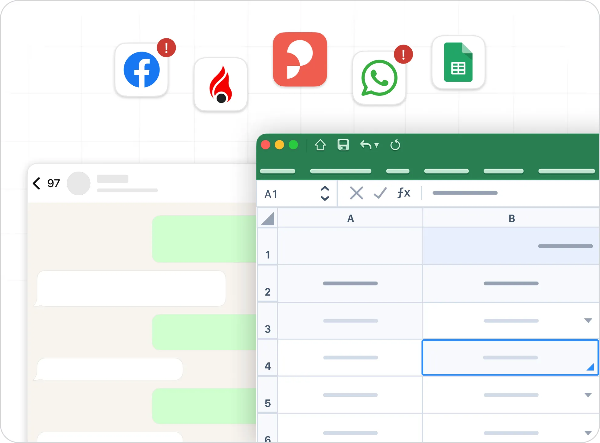Cancel the formula entry with X icon
The width and height of the screenshot is (600, 443).
pyautogui.click(x=356, y=193)
